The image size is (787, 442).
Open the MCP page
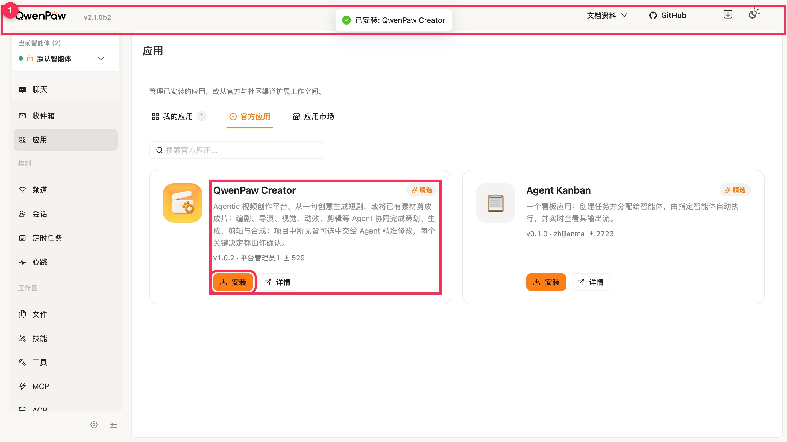(x=65, y=387)
